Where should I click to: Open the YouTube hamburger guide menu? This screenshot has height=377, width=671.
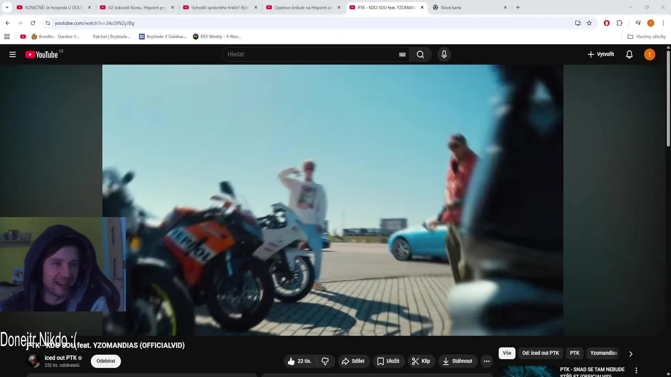click(x=13, y=54)
